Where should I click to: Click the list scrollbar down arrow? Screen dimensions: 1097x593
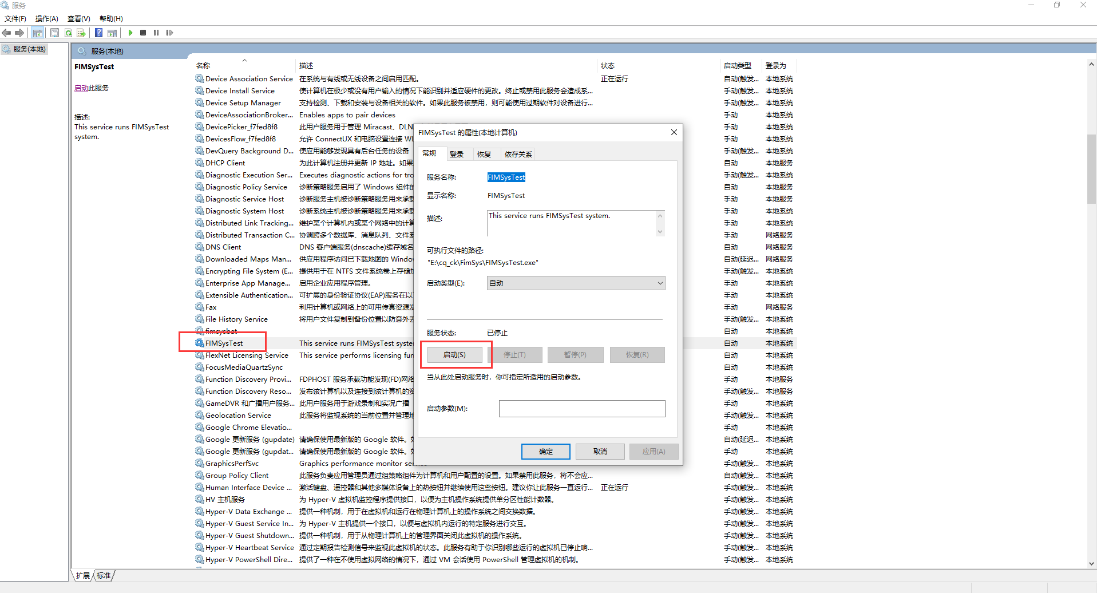tap(1091, 564)
